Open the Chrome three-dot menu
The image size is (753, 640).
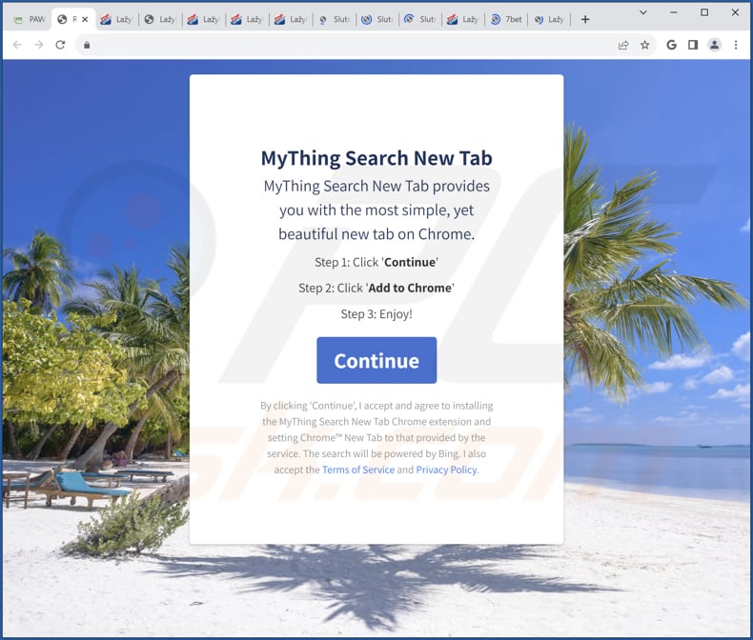click(736, 45)
